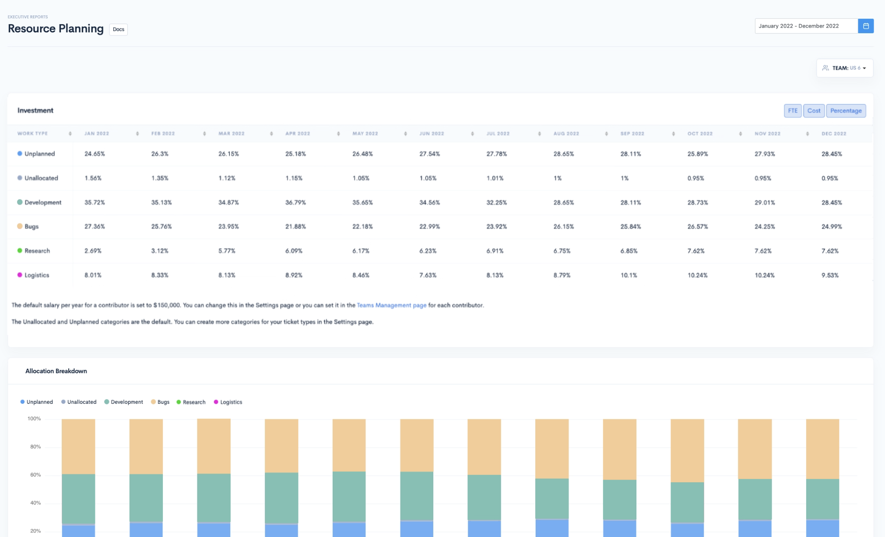Click the green swatch next to Research row

pyautogui.click(x=19, y=251)
